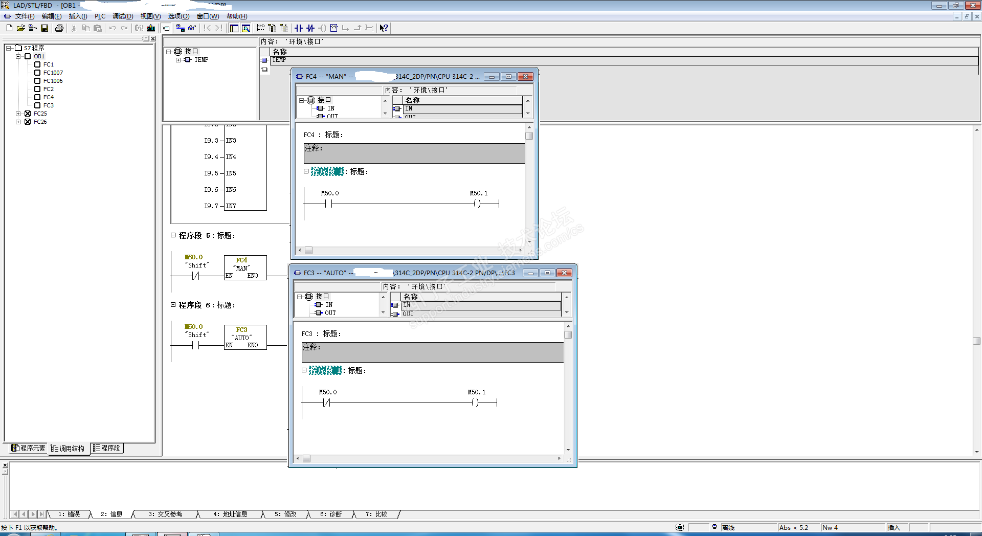Toggle the Details view icon

pyautogui.click(x=246, y=28)
